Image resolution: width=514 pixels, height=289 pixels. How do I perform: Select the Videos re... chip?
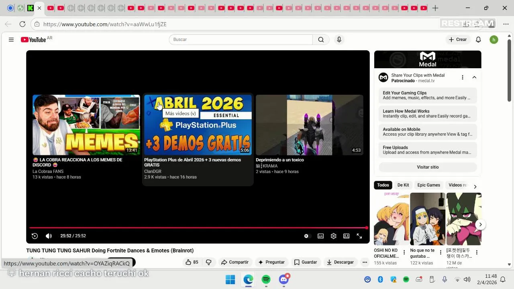coord(458,185)
